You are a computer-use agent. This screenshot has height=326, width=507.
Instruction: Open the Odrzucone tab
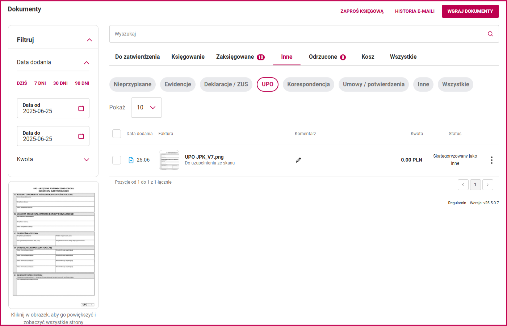point(327,57)
